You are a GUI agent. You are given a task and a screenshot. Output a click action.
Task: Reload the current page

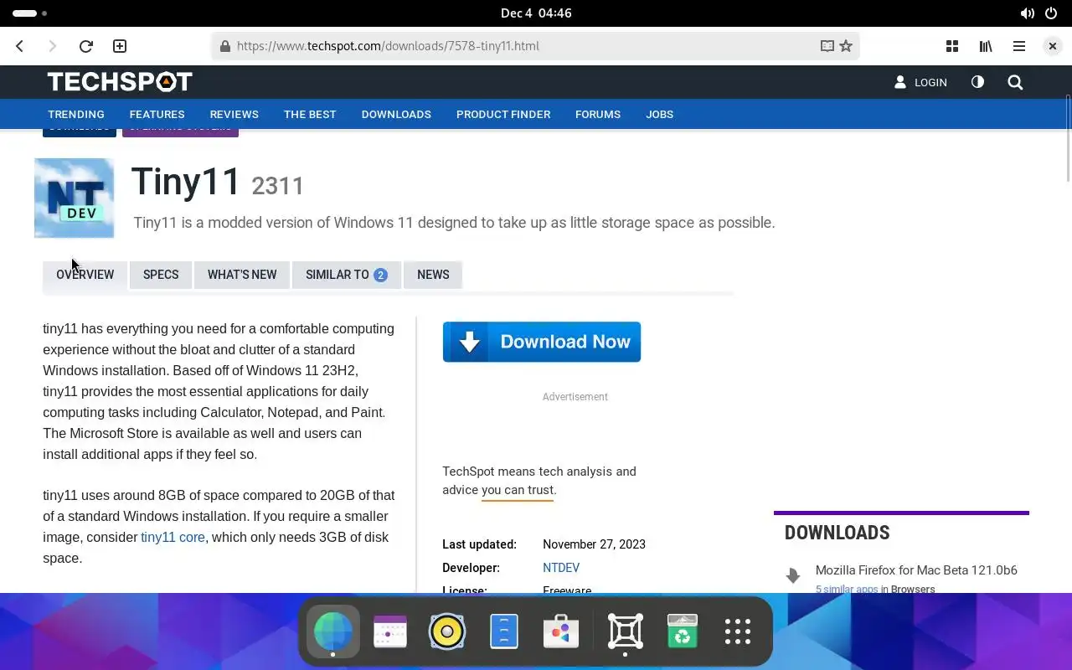click(85, 46)
